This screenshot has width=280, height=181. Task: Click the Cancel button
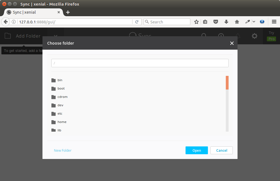tap(222, 150)
